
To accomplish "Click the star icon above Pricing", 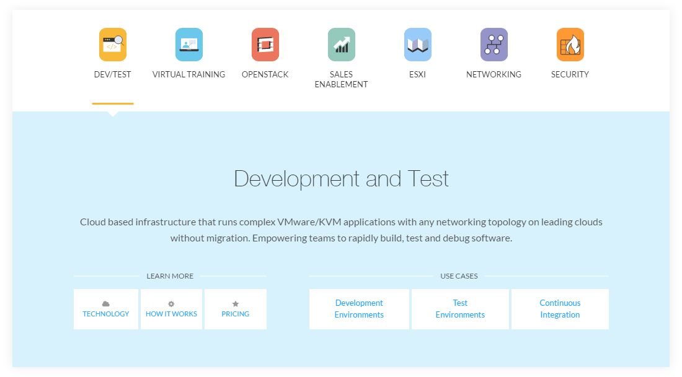I will [x=236, y=304].
